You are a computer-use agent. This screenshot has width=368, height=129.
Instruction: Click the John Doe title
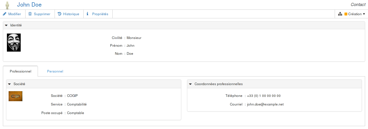pos(29,5)
